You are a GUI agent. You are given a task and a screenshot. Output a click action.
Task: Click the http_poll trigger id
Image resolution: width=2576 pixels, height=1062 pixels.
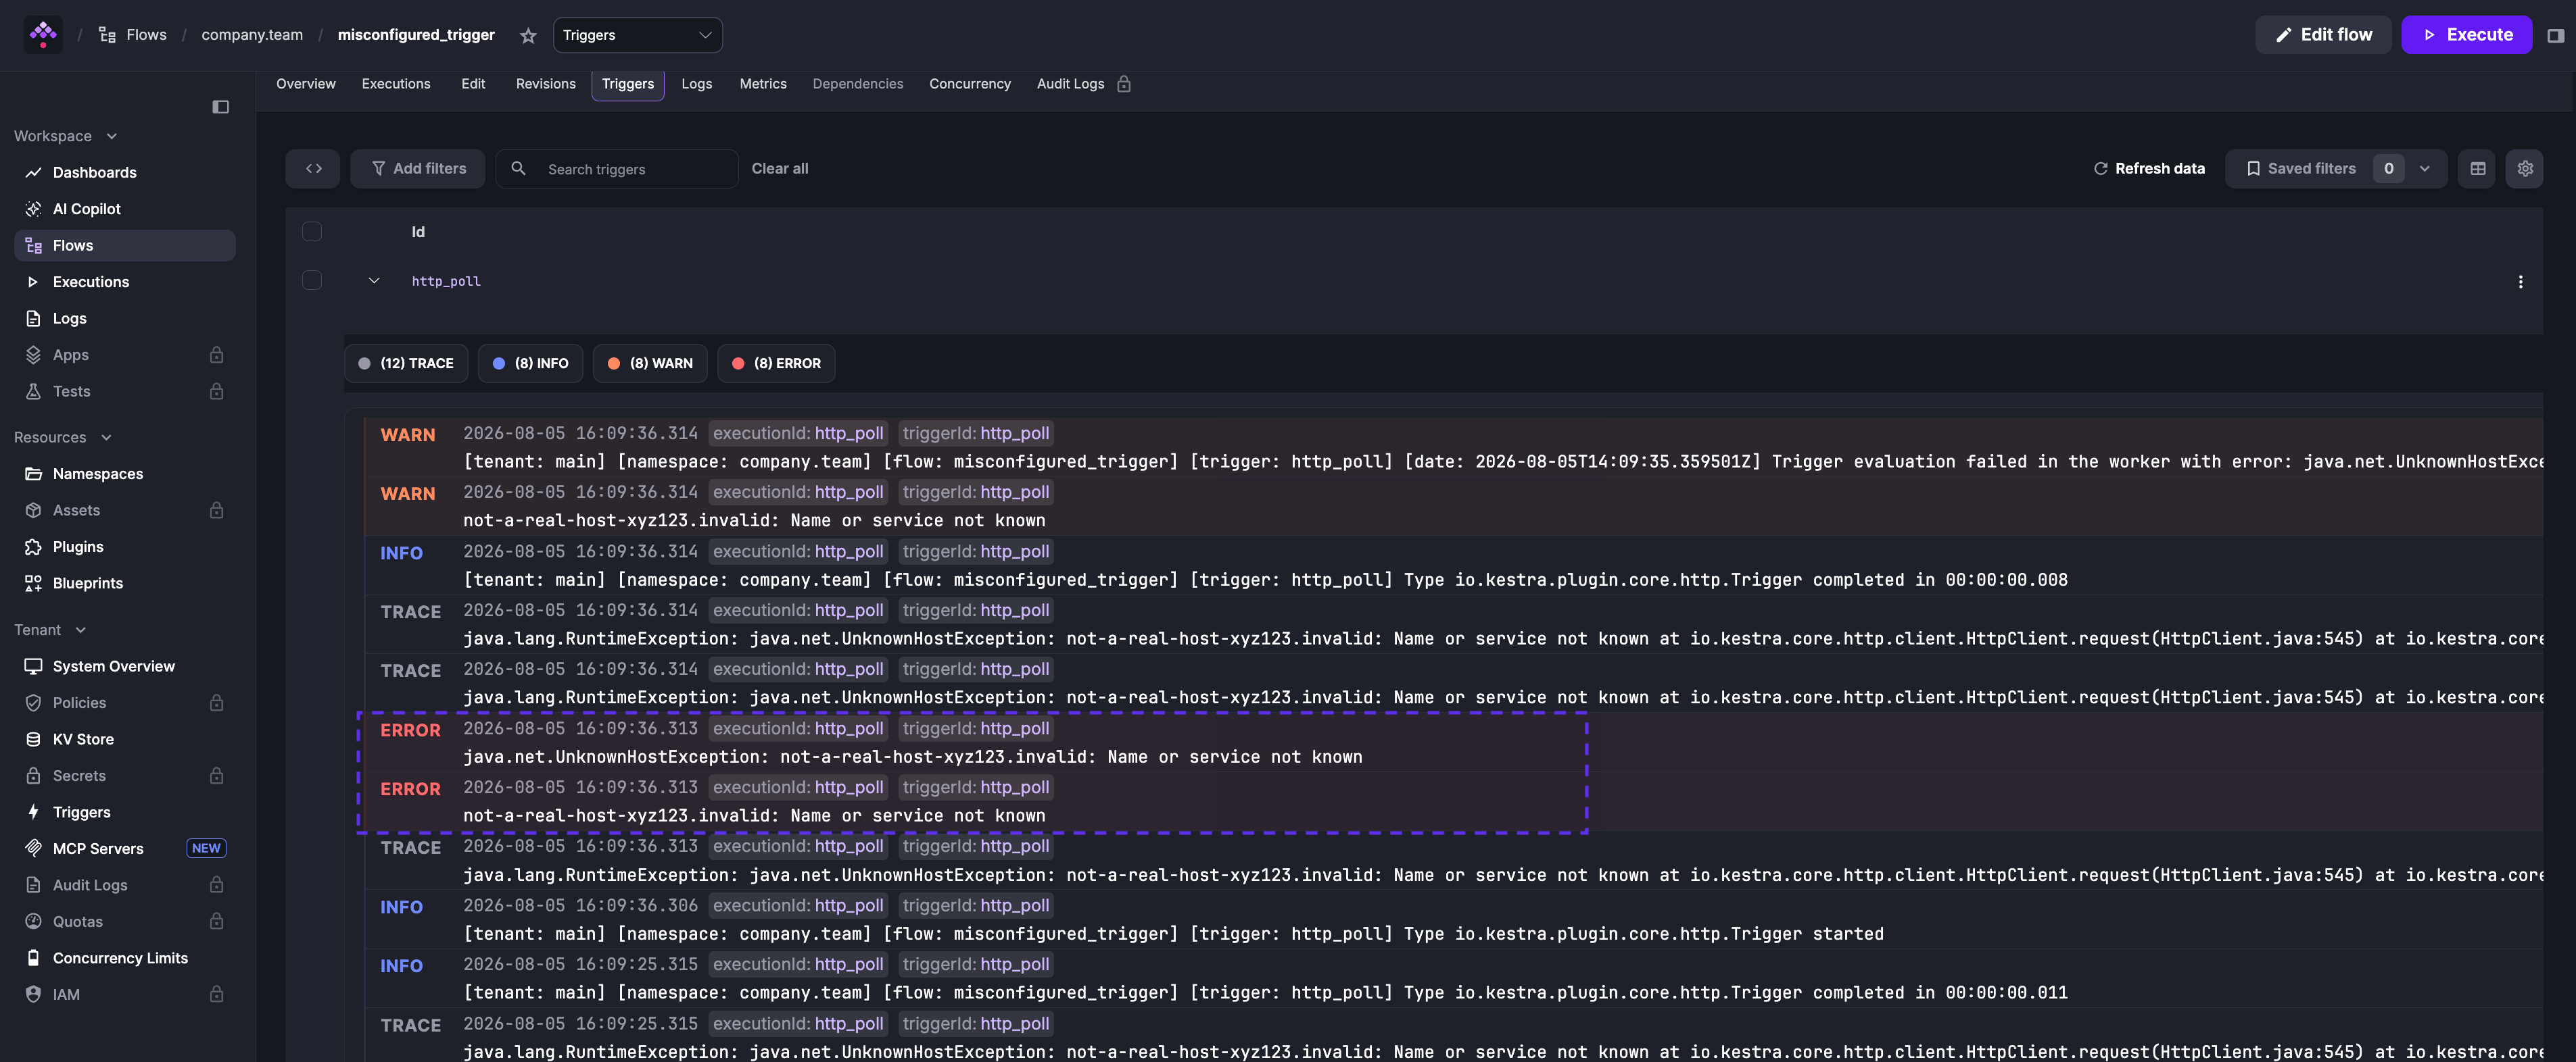pos(446,282)
